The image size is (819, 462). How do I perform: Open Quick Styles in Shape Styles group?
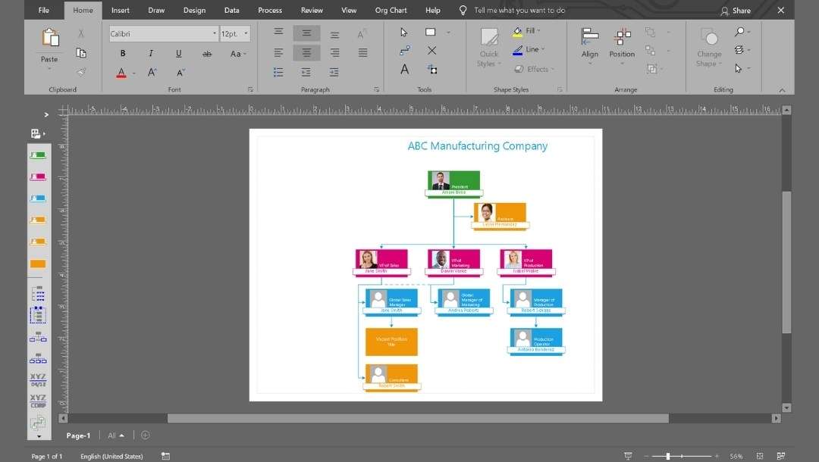(x=488, y=47)
